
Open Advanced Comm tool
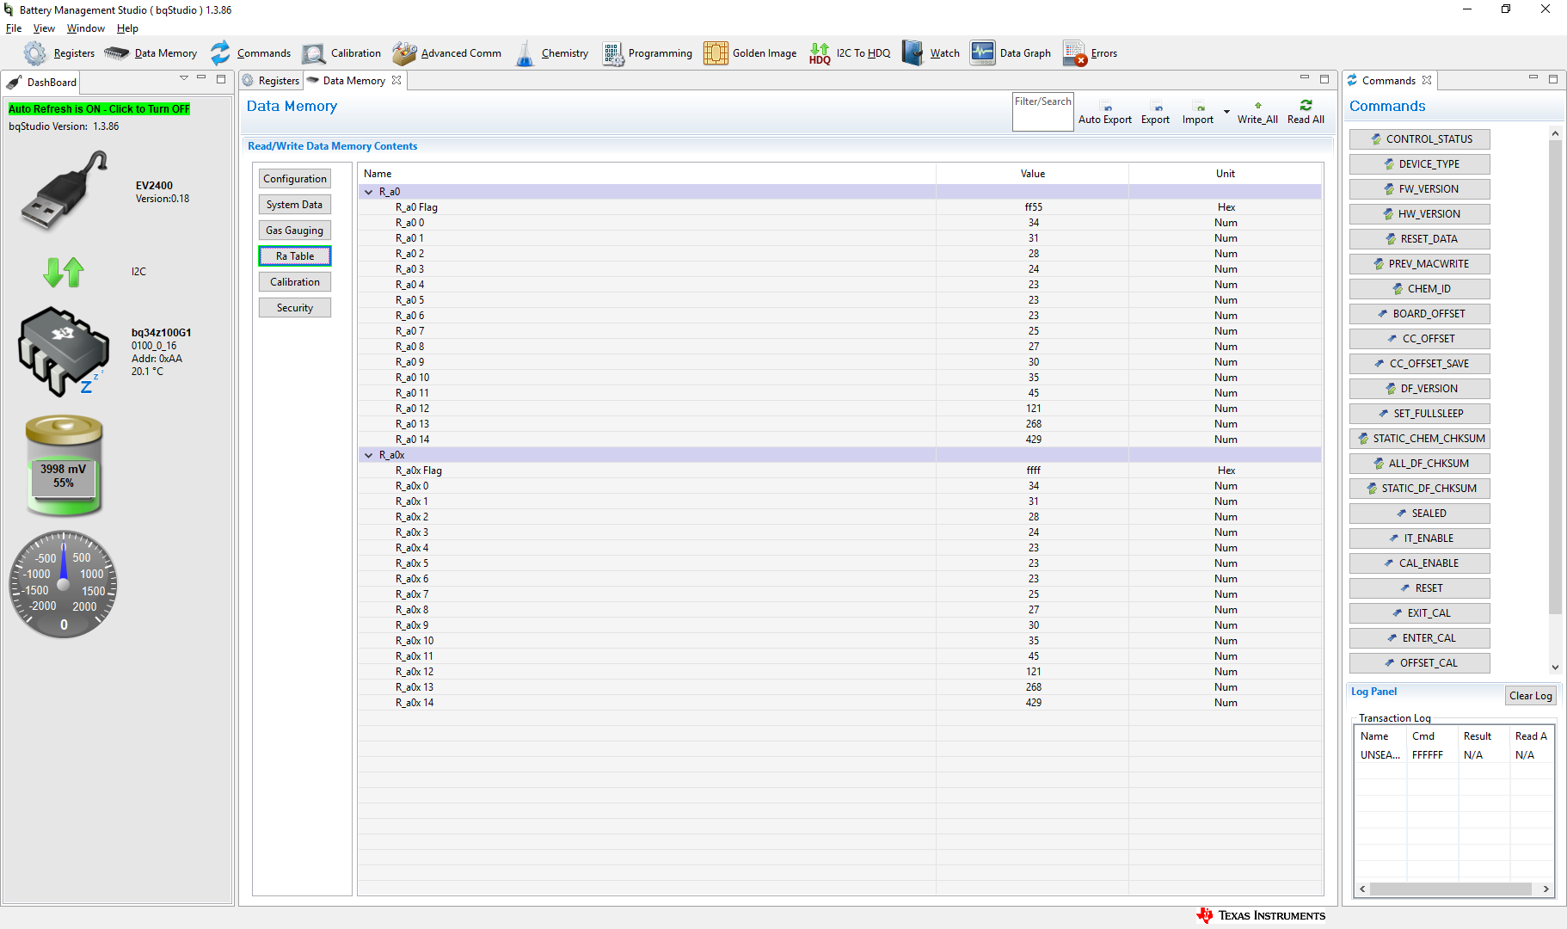(447, 53)
